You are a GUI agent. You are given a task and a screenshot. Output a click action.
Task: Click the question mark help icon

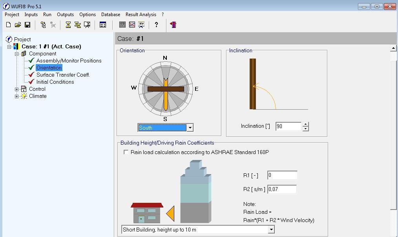(x=156, y=25)
